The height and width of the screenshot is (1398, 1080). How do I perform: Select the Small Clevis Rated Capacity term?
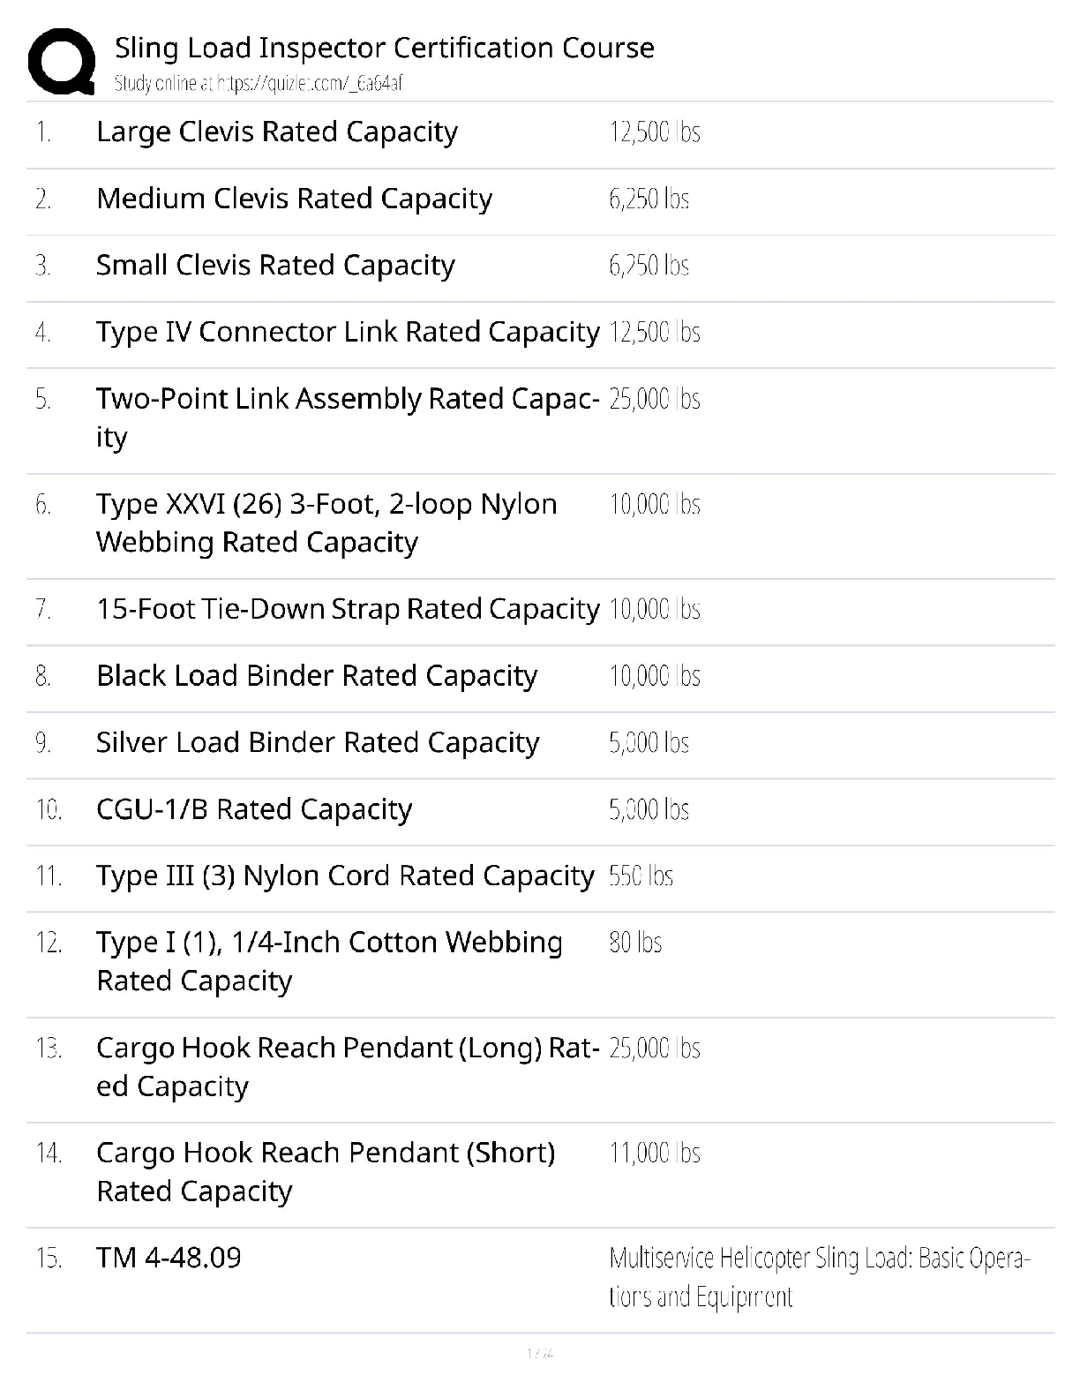click(x=275, y=266)
